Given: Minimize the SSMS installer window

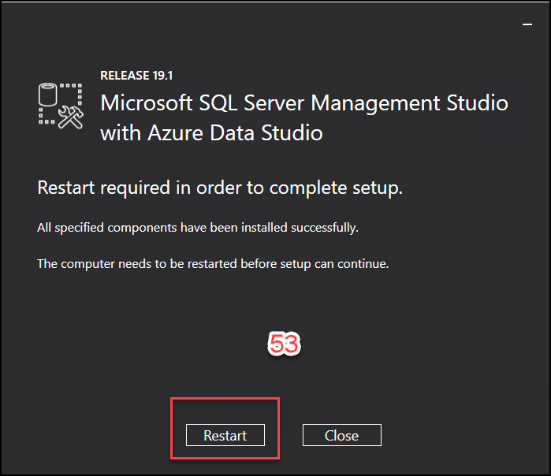Looking at the screenshot, I should coord(527,24).
